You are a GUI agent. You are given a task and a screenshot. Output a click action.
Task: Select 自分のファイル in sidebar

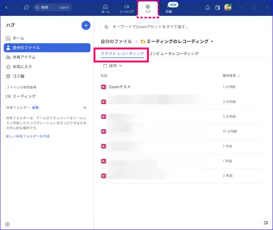tap(47, 48)
